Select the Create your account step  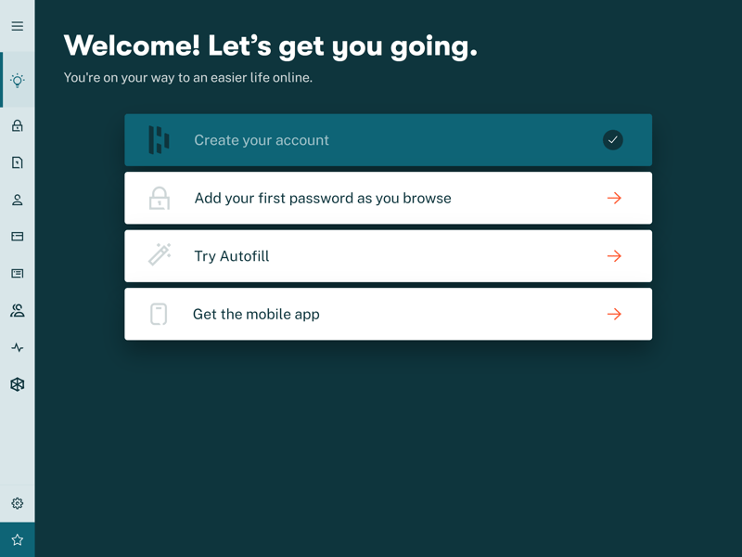pyautogui.click(x=388, y=140)
